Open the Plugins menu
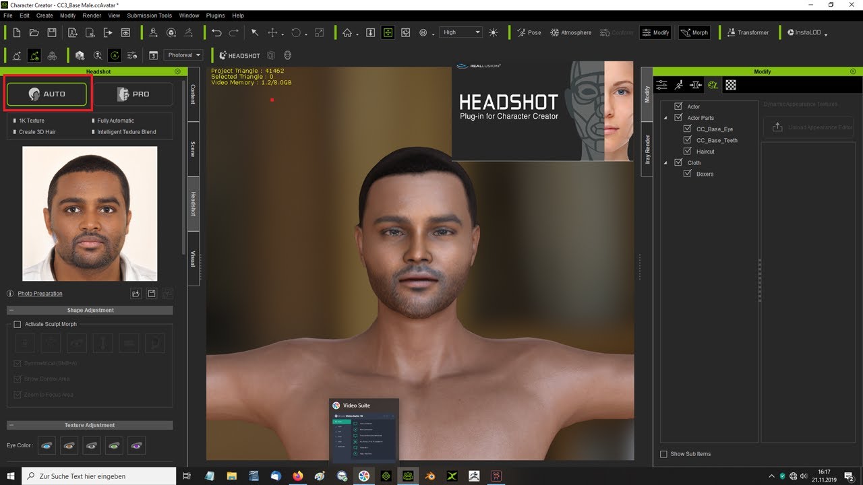 pyautogui.click(x=216, y=15)
